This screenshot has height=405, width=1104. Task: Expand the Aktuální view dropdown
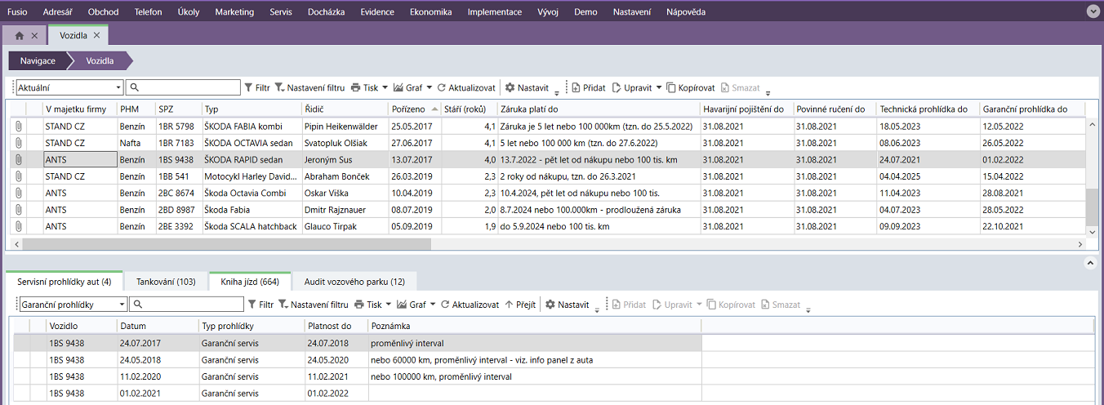point(118,88)
